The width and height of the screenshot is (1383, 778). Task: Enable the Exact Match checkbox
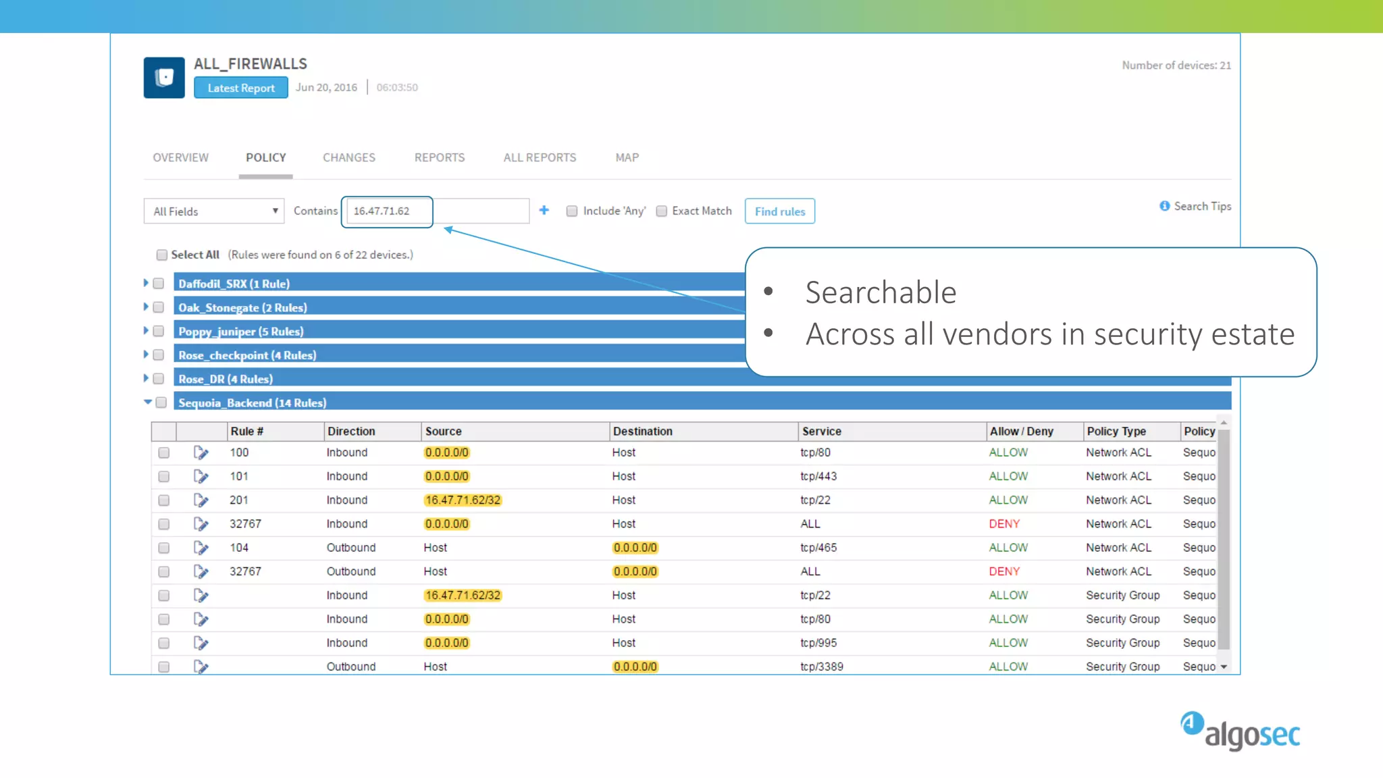point(662,211)
